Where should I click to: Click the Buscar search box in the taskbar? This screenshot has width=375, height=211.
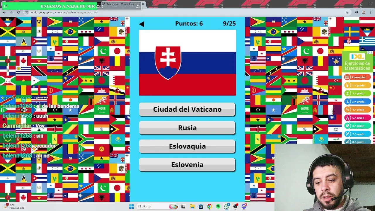[x=158, y=206]
